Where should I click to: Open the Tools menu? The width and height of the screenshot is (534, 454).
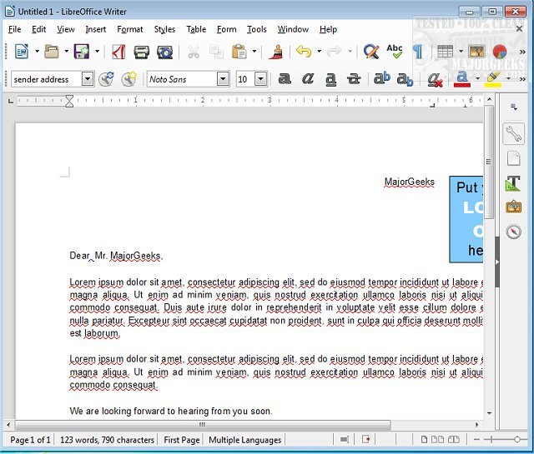[x=257, y=30]
